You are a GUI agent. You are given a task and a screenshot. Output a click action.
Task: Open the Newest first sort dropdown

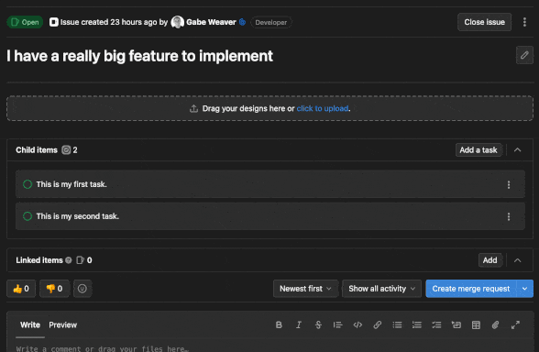tap(305, 289)
